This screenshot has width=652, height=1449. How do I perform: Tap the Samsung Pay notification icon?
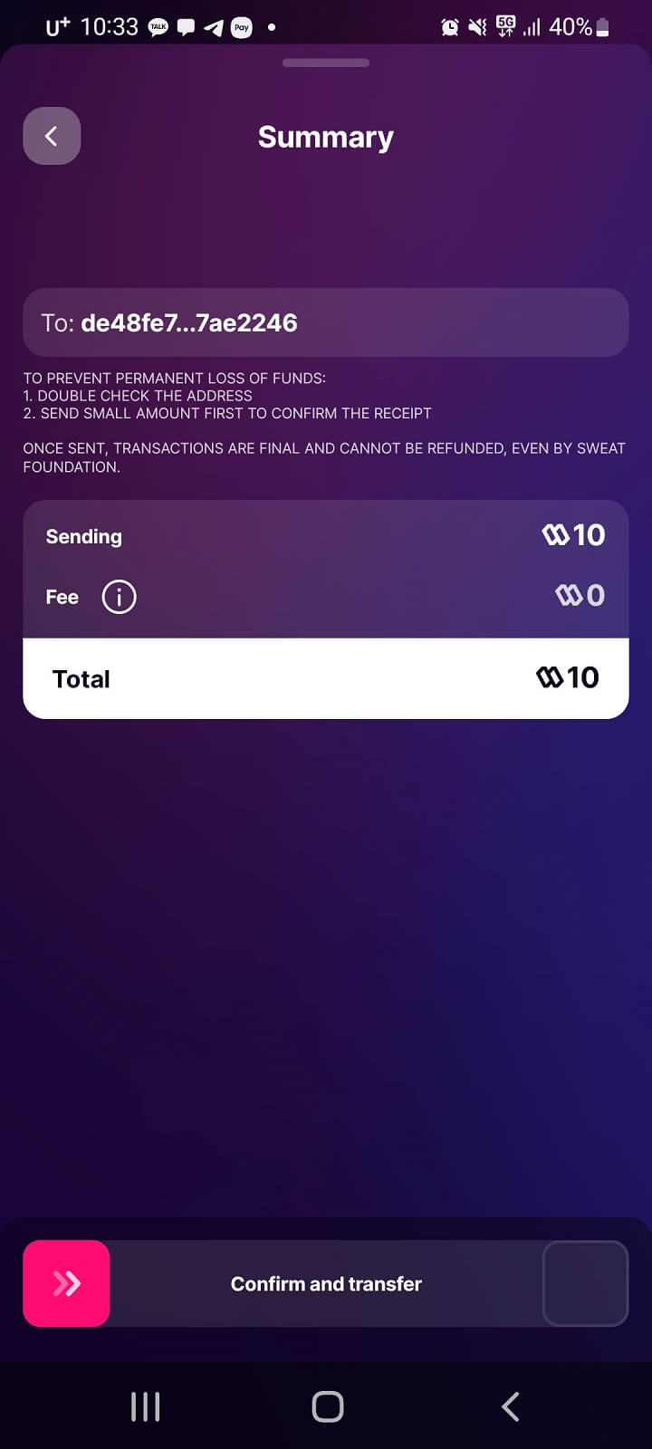241,27
